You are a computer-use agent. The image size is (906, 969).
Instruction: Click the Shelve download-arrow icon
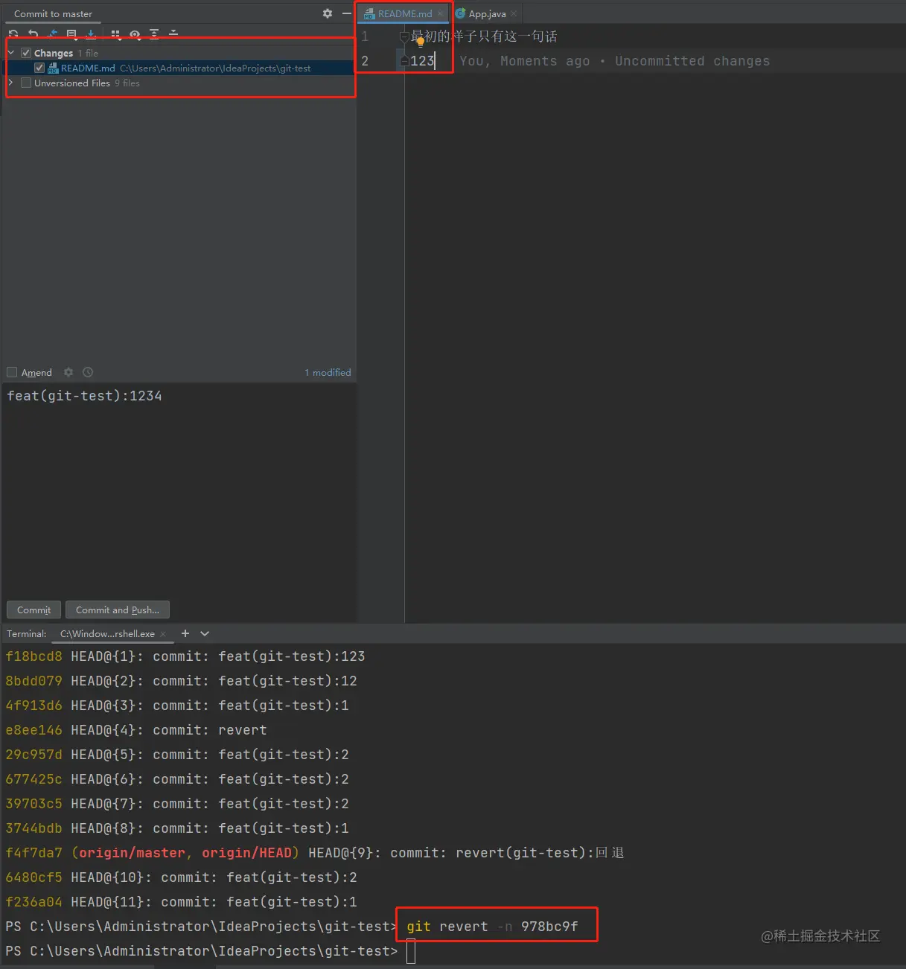[91, 34]
